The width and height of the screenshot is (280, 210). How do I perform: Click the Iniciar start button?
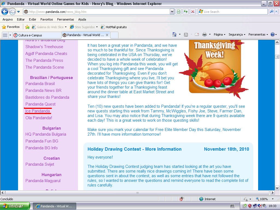pyautogui.click(x=15, y=206)
